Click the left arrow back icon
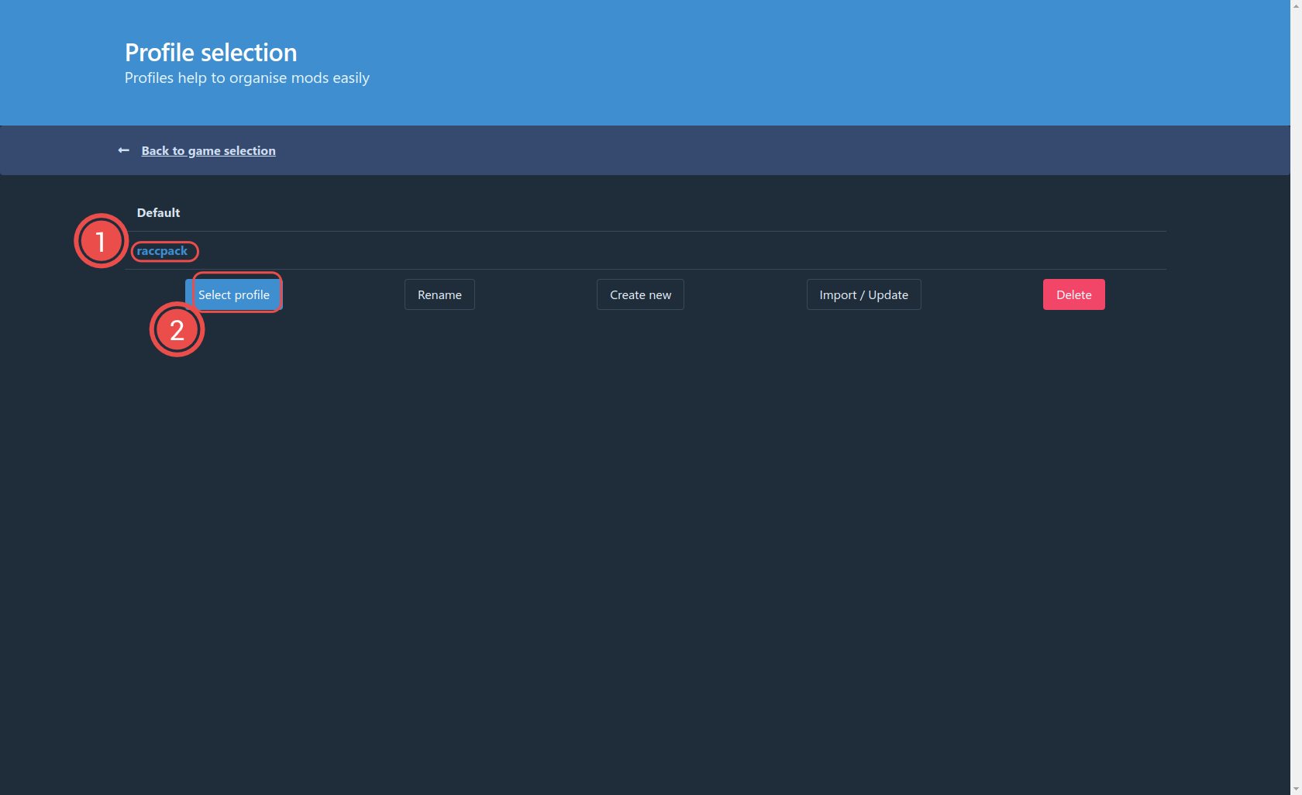The image size is (1302, 795). [x=123, y=150]
